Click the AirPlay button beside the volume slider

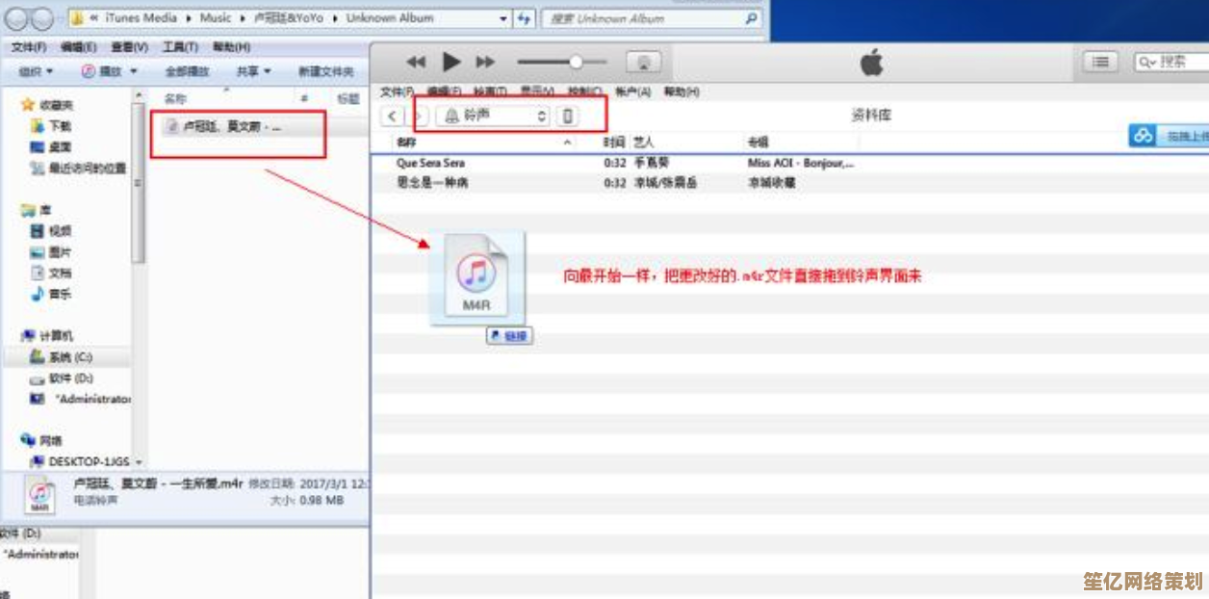[x=644, y=63]
